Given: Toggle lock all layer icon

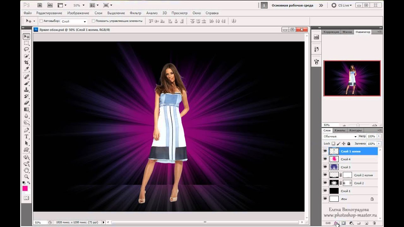Looking at the screenshot, I should pyautogui.click(x=349, y=144).
